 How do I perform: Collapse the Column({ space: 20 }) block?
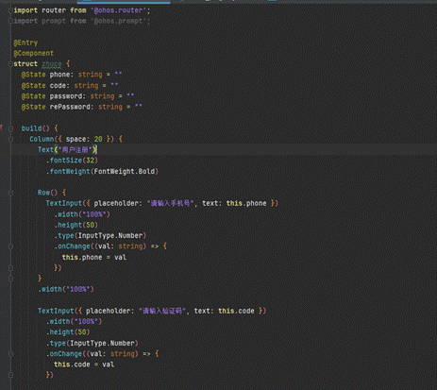(x=10, y=139)
